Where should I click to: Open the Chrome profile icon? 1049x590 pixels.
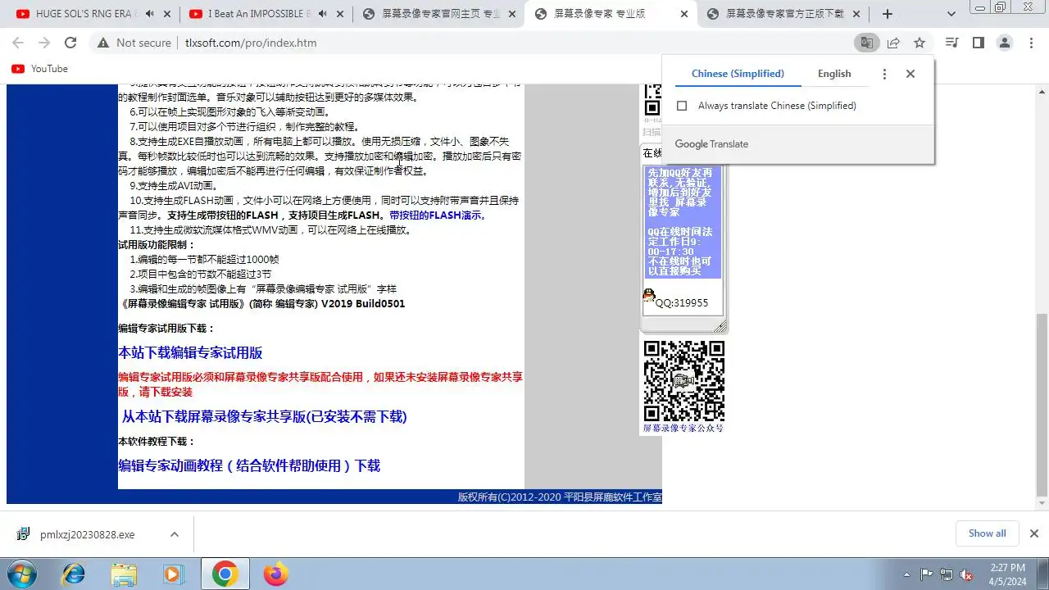point(1005,43)
